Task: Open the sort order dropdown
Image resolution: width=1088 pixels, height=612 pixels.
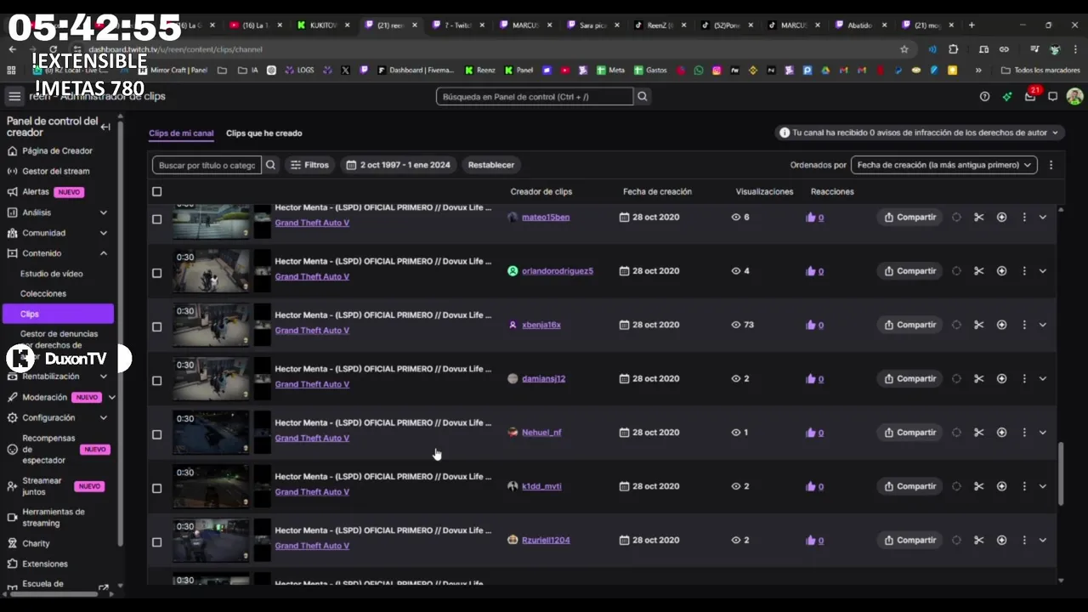Action: tap(944, 165)
